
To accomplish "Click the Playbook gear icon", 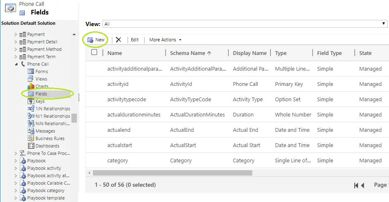I will coord(23,161).
